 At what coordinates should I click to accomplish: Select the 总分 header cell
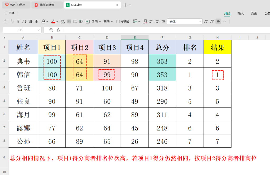(x=162, y=47)
